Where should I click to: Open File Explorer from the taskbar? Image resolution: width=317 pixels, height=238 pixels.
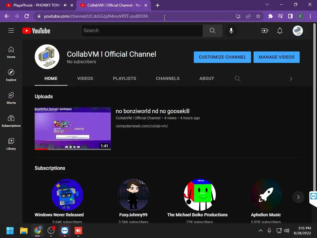click(24, 231)
